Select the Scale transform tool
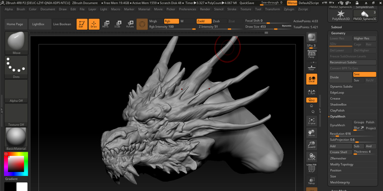The width and height of the screenshot is (383, 191). [x=118, y=24]
